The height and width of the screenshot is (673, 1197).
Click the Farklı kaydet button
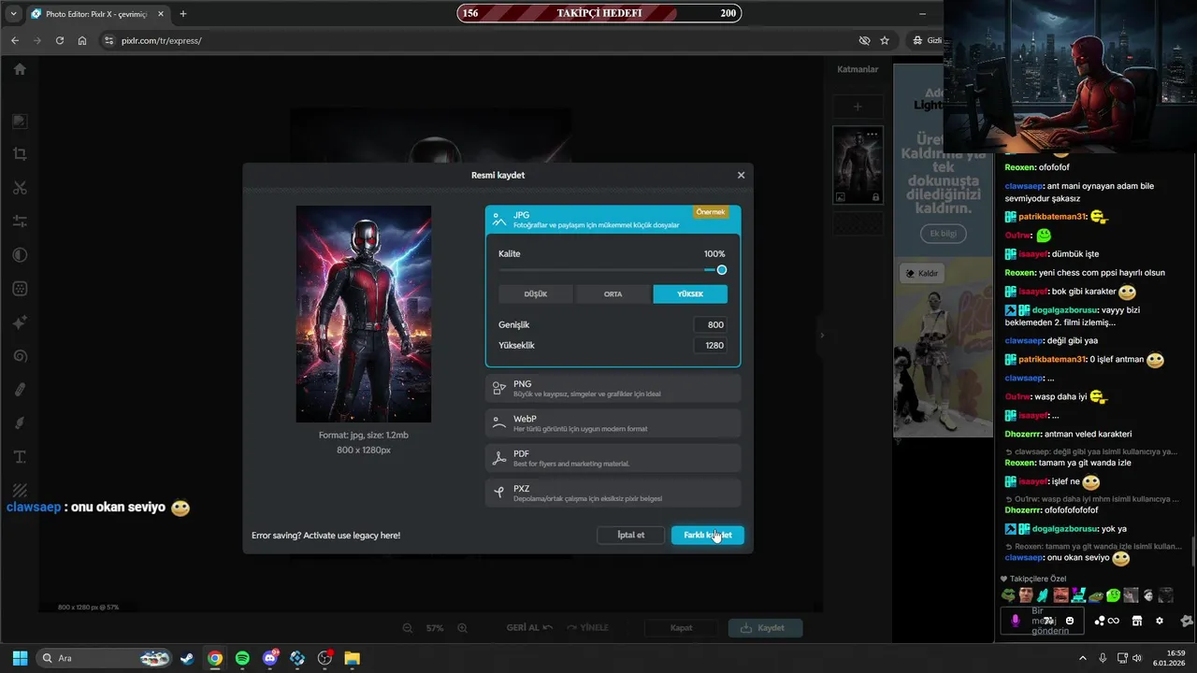pyautogui.click(x=707, y=535)
